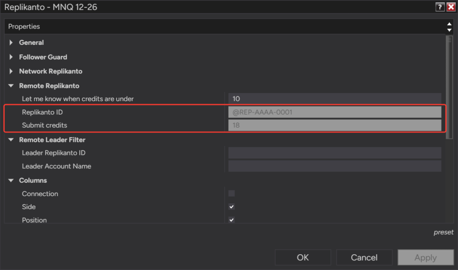458x270 pixels.
Task: Expand the Network Replikanto section
Action: [11, 71]
